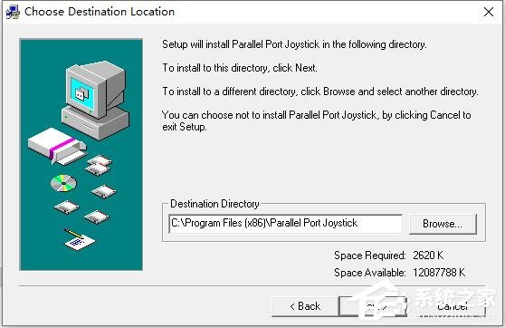Click the 'Destination Directory' group label
The image size is (505, 328).
214,204
